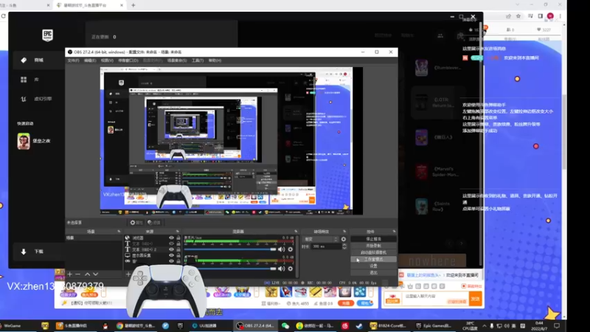The height and width of the screenshot is (332, 590).
Task: Click 开始录制 start recording button
Action: [373, 246]
